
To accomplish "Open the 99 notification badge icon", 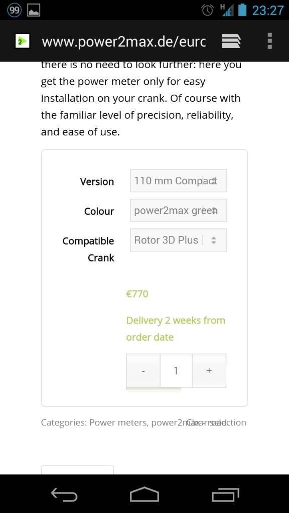I will pos(14,10).
